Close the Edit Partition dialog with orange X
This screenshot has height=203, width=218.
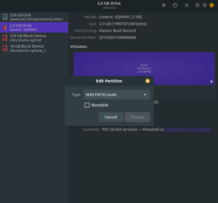(x=147, y=81)
